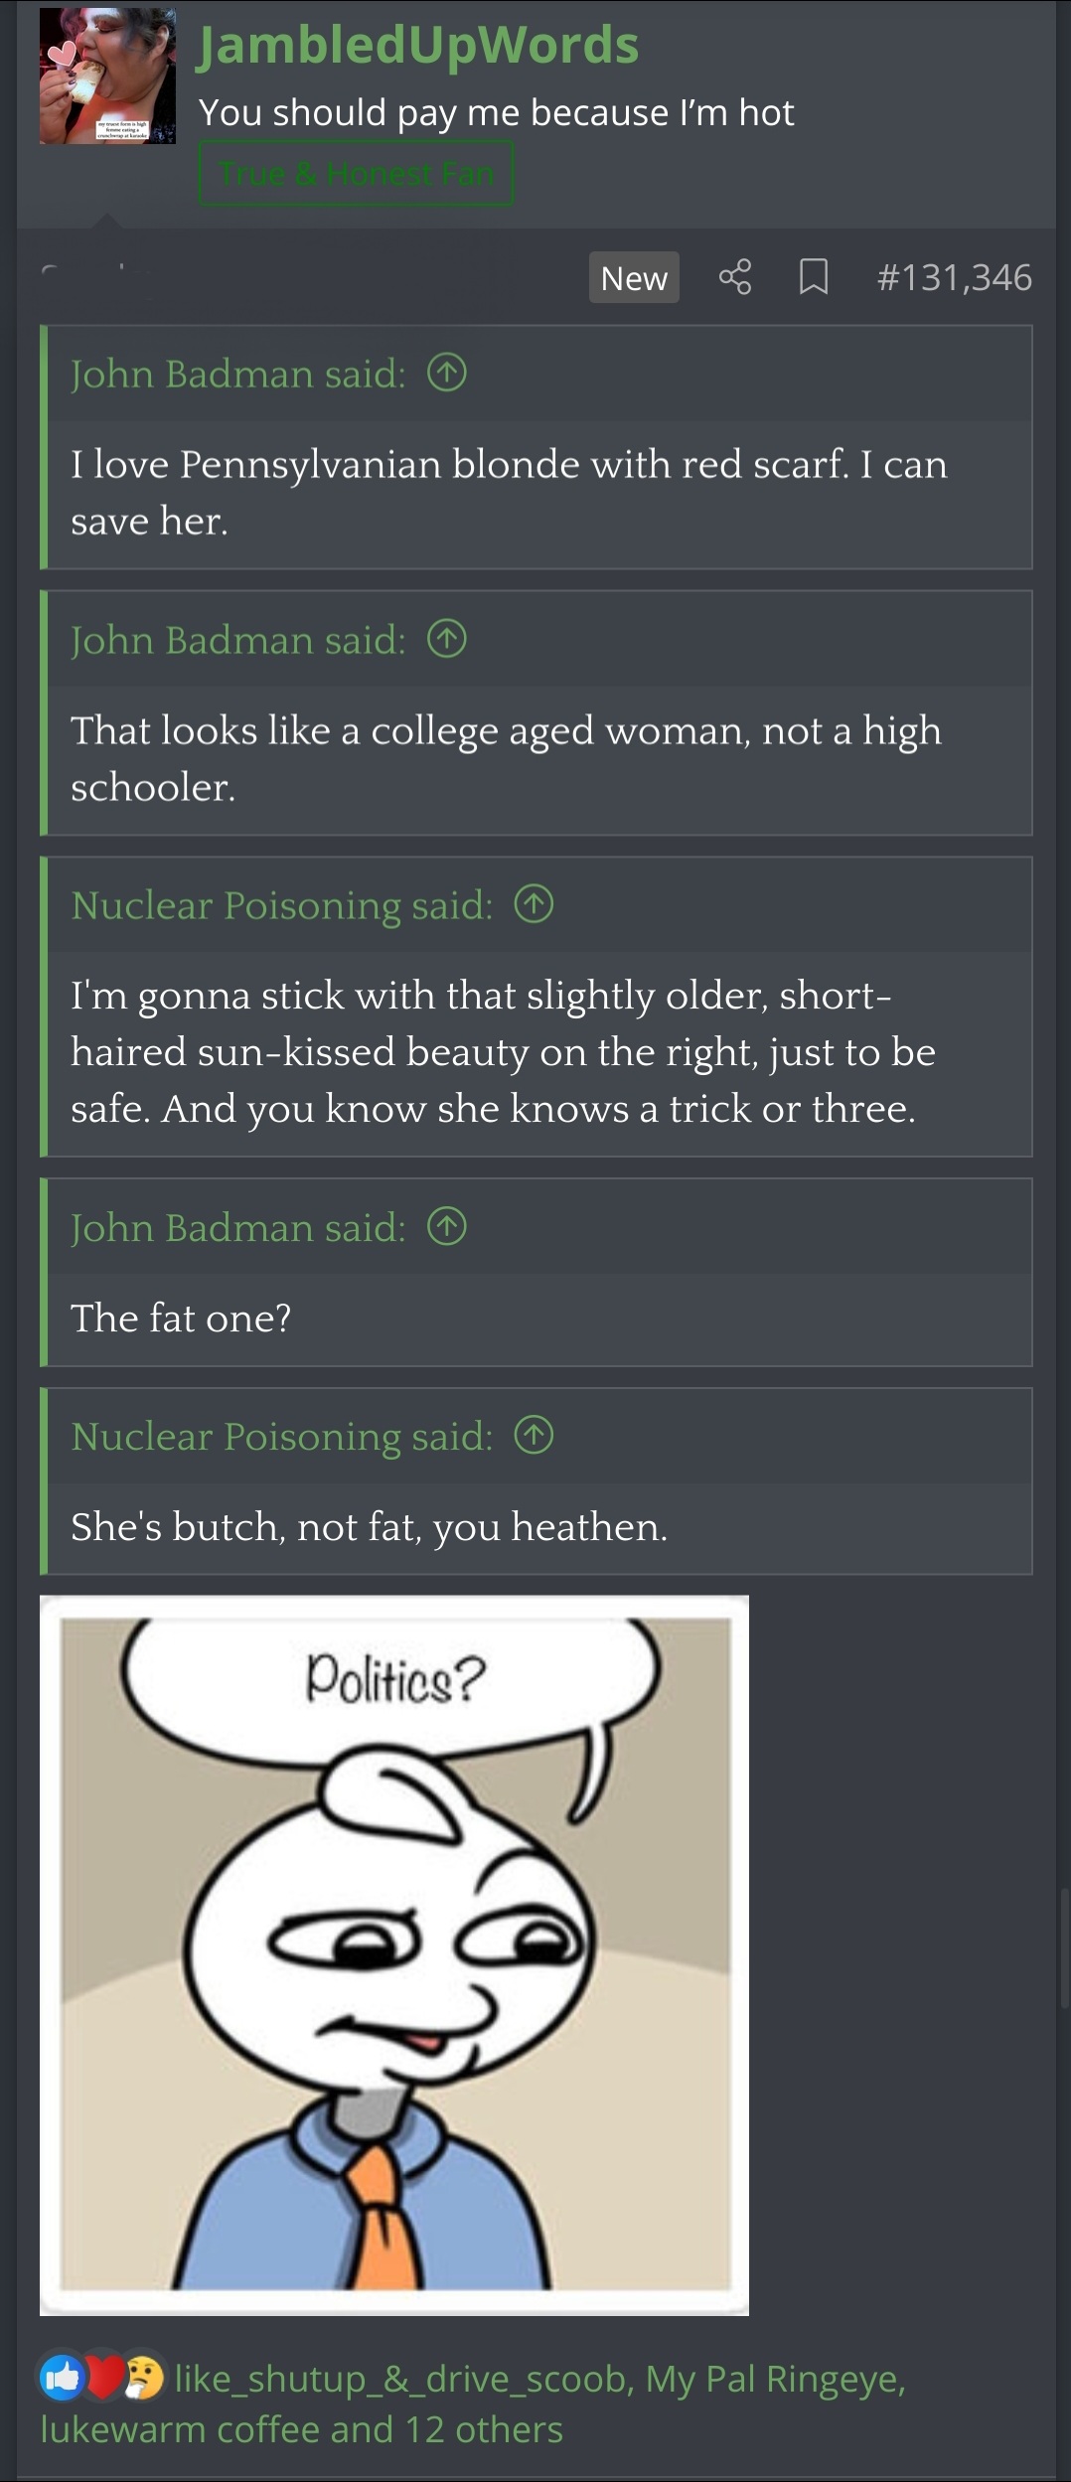Open JambledUpWords profile avatar
The image size is (1071, 2482).
107,77
